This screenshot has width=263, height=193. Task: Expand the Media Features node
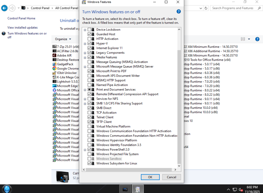tap(85, 58)
